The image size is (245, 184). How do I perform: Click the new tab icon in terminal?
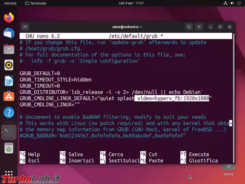click(25, 27)
